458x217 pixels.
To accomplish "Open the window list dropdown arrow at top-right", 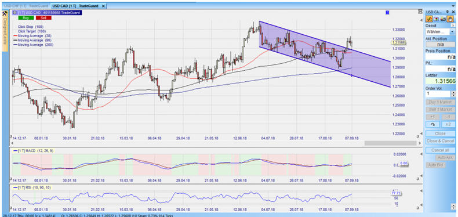I will (453, 5).
